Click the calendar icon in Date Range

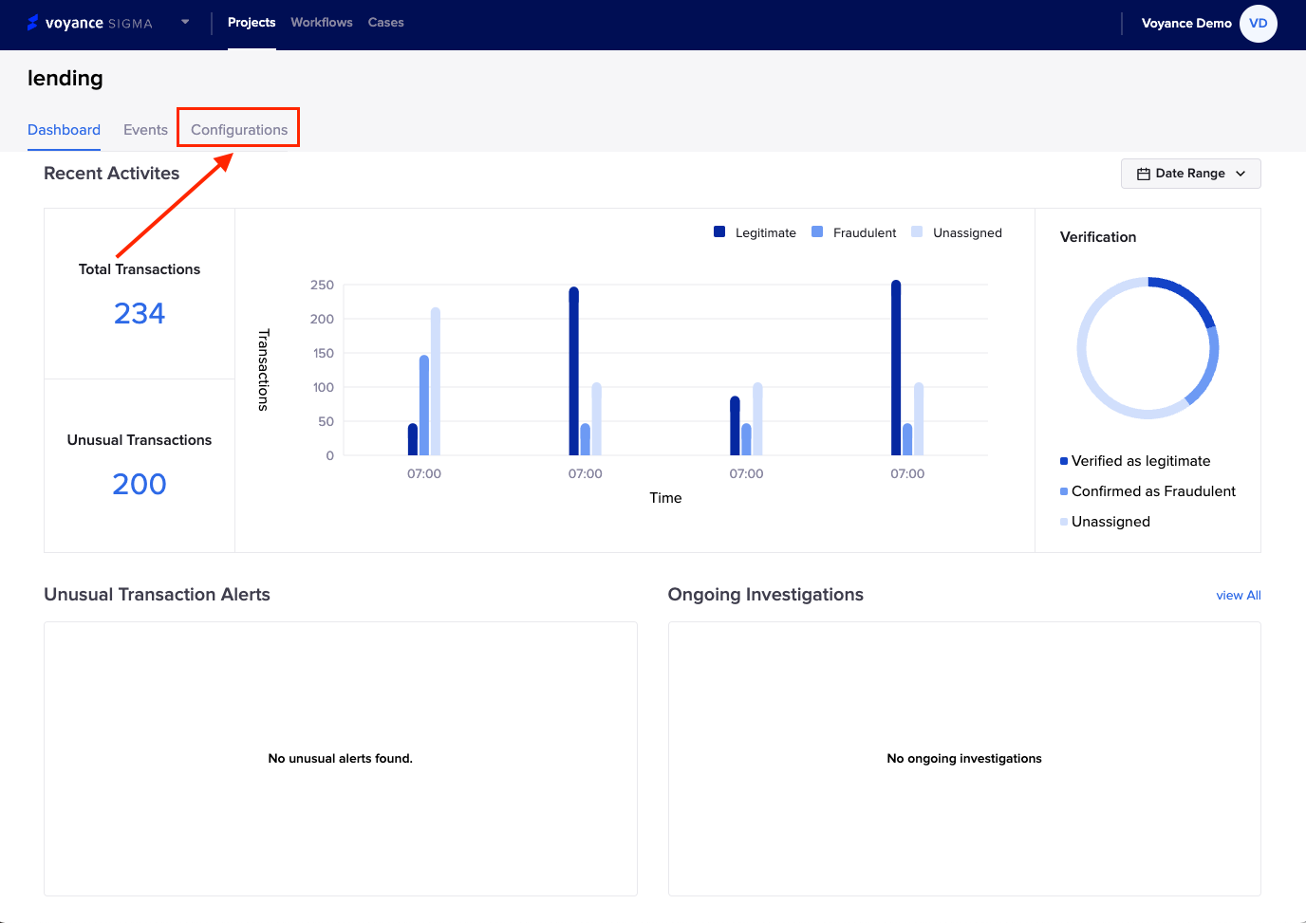(x=1144, y=174)
